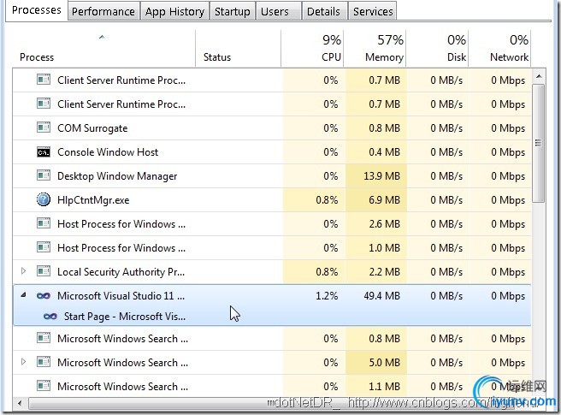
Task: Click the Console Window Host icon
Action: (x=44, y=152)
